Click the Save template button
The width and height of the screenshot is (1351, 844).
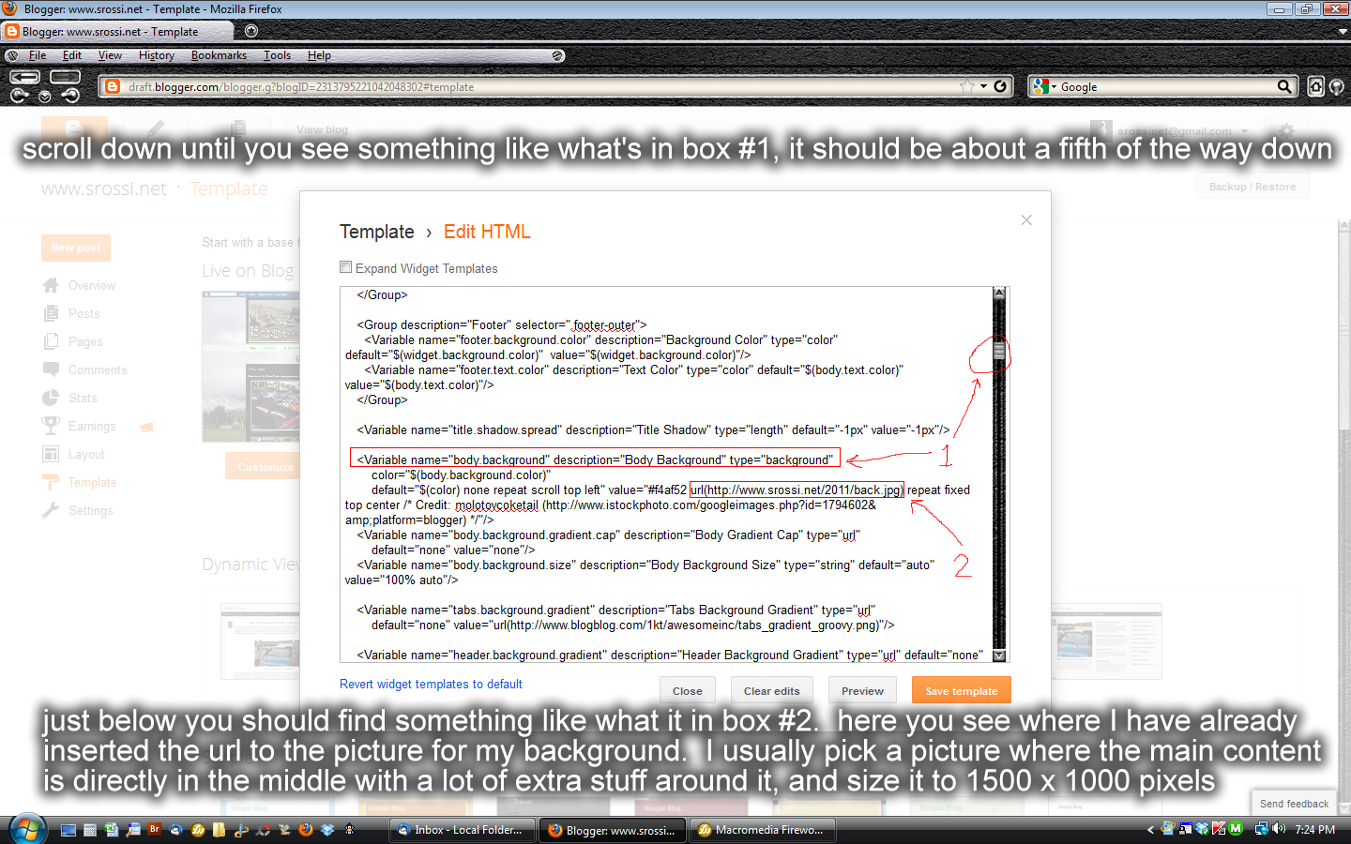point(962,690)
